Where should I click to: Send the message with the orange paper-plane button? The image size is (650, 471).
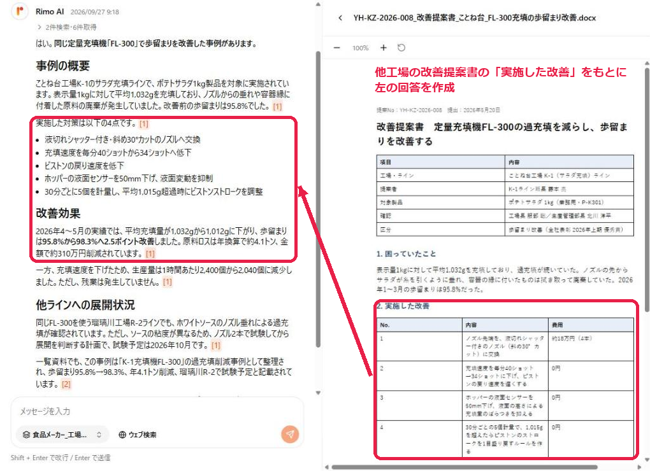[290, 434]
